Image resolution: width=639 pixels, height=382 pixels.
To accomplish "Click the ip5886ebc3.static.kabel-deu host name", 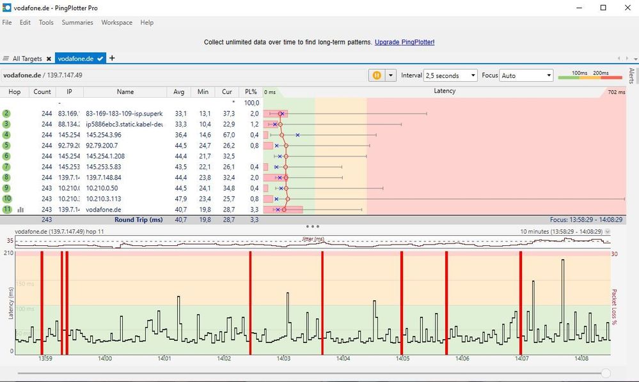I will click(124, 124).
